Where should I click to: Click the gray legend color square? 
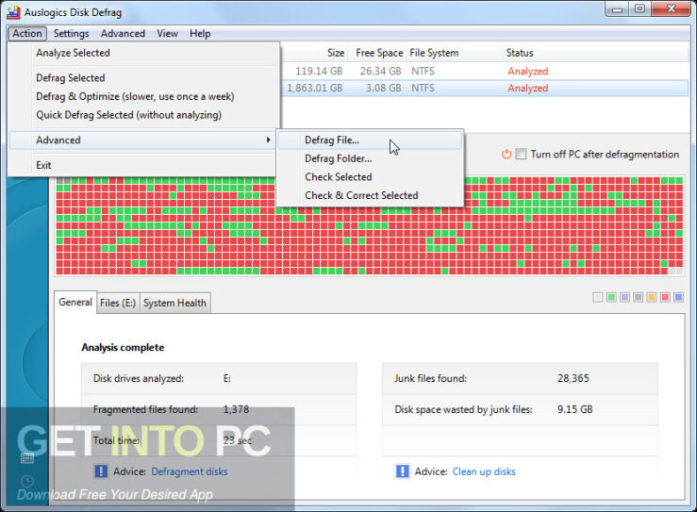click(639, 297)
